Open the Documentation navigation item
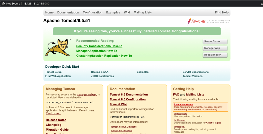 pyautogui.click(x=68, y=13)
